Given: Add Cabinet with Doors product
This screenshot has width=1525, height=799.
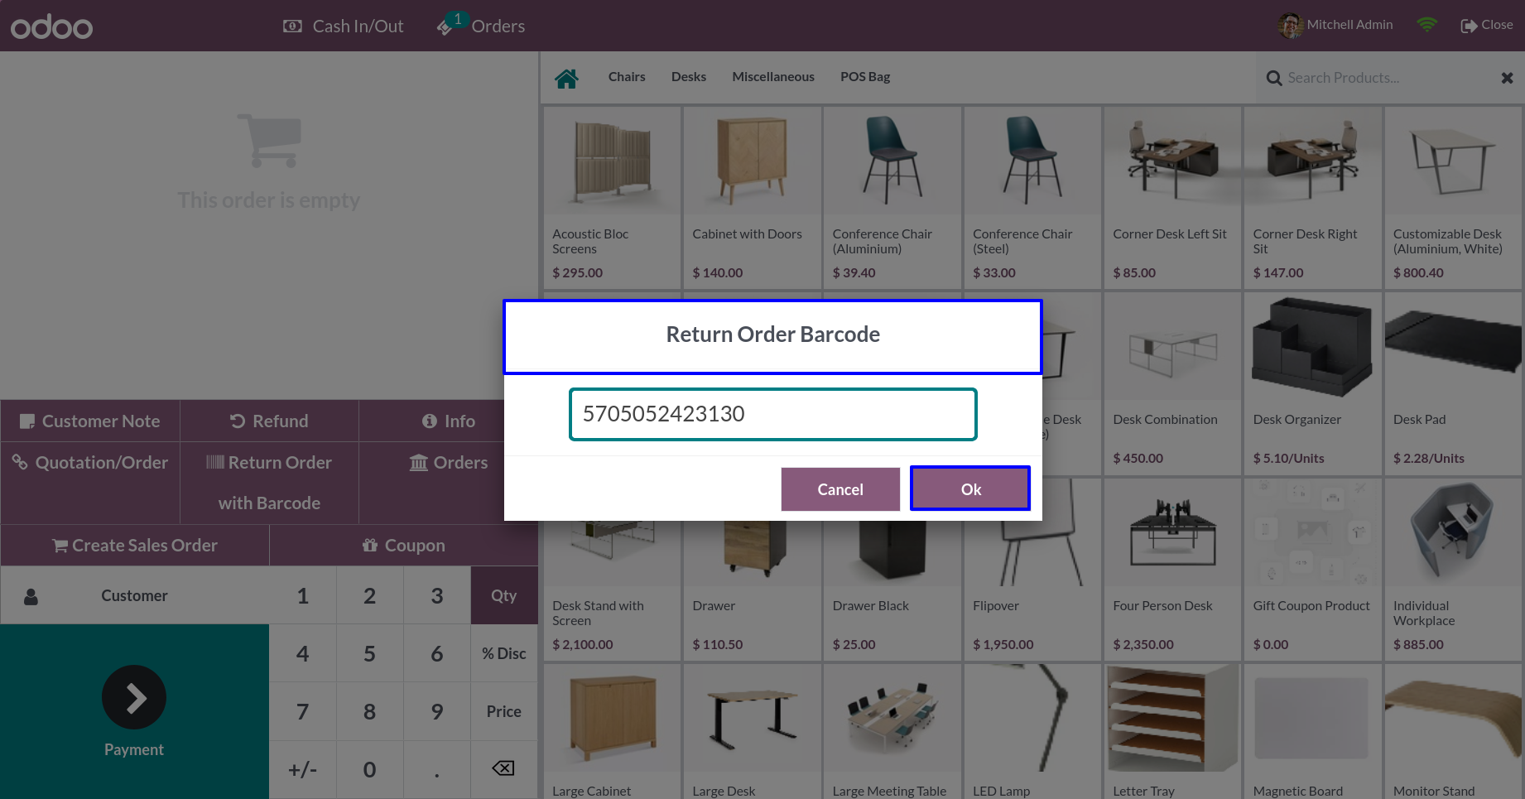Looking at the screenshot, I should click(x=752, y=198).
